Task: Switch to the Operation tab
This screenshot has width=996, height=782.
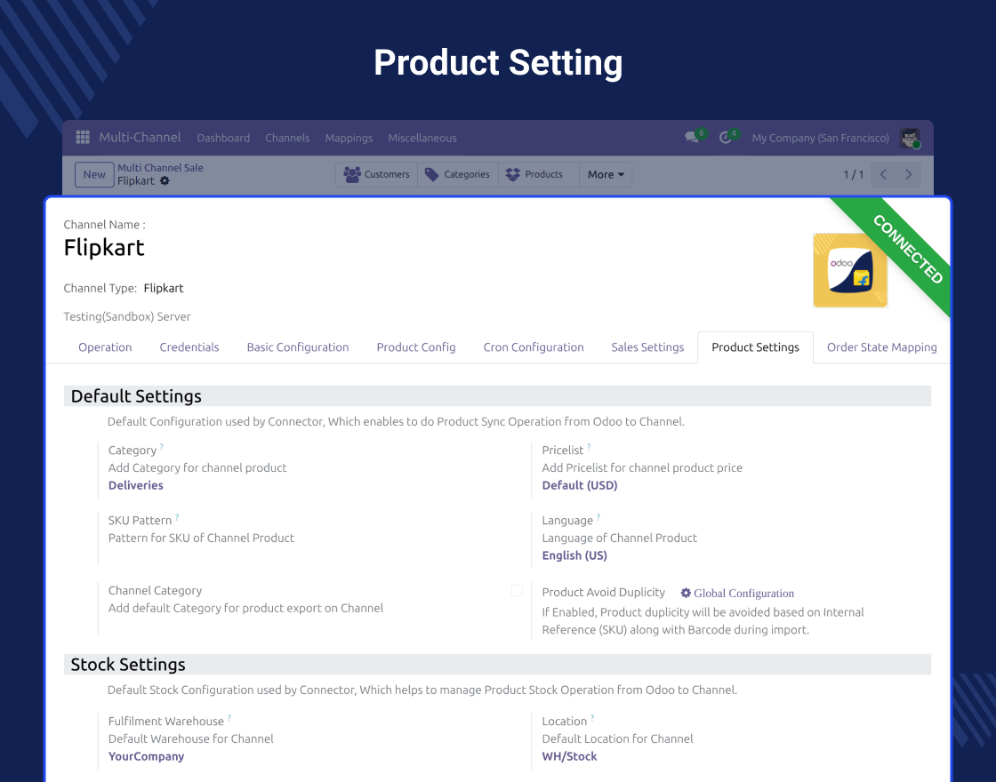Action: 105,347
